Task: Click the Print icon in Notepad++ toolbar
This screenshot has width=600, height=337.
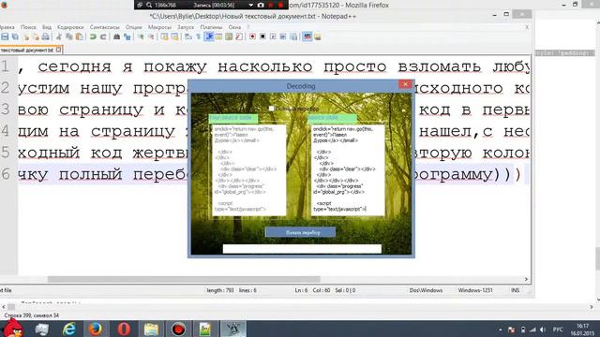Action: click(x=46, y=37)
